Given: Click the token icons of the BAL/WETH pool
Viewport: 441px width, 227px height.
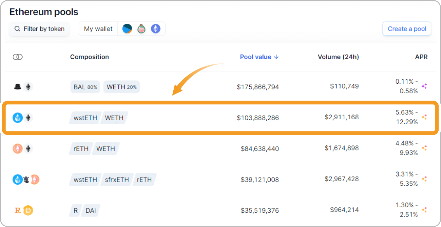Looking at the screenshot, I should (22, 87).
